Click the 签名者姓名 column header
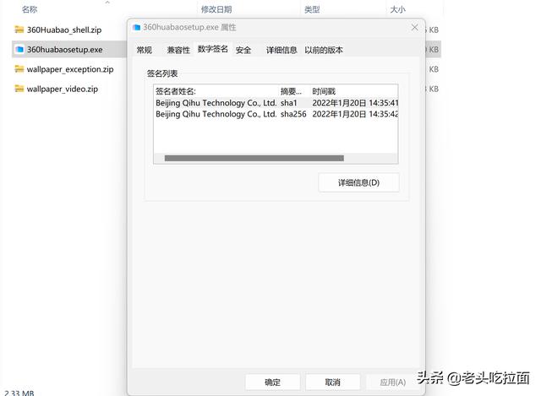541x396 pixels. [216, 91]
